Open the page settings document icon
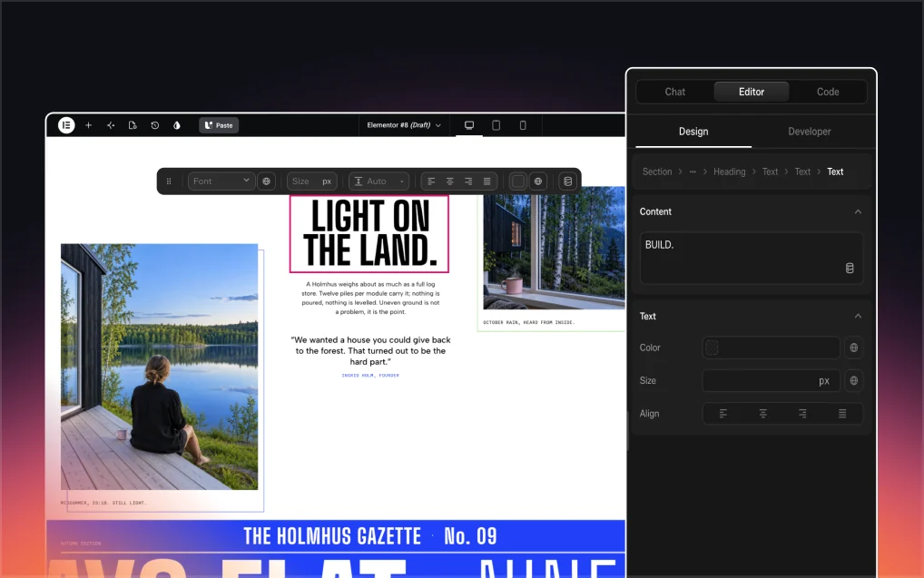This screenshot has height=578, width=924. pos(133,125)
